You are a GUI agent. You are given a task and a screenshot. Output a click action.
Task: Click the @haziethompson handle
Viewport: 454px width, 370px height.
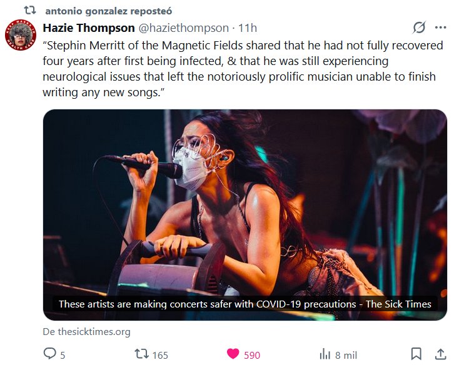click(x=183, y=28)
